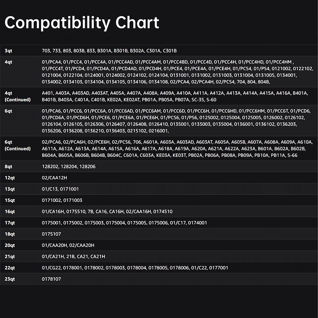Image resolution: width=318 pixels, height=318 pixels.
Task: Select the 16qt row label
Action: pyautogui.click(x=10, y=211)
